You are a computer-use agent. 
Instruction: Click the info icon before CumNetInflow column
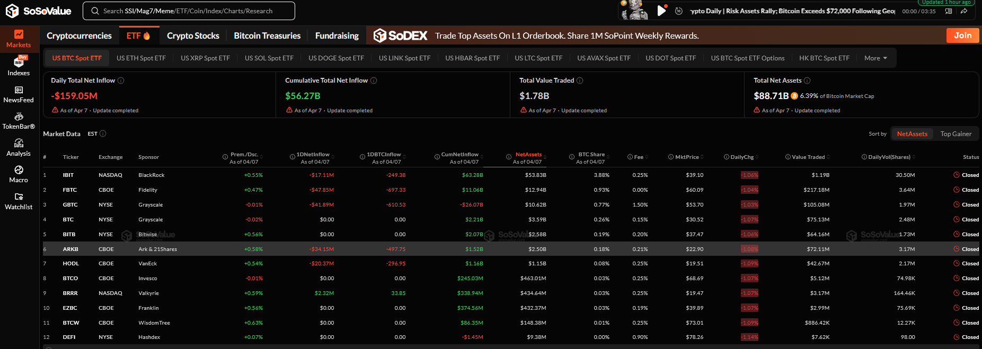coord(437,157)
